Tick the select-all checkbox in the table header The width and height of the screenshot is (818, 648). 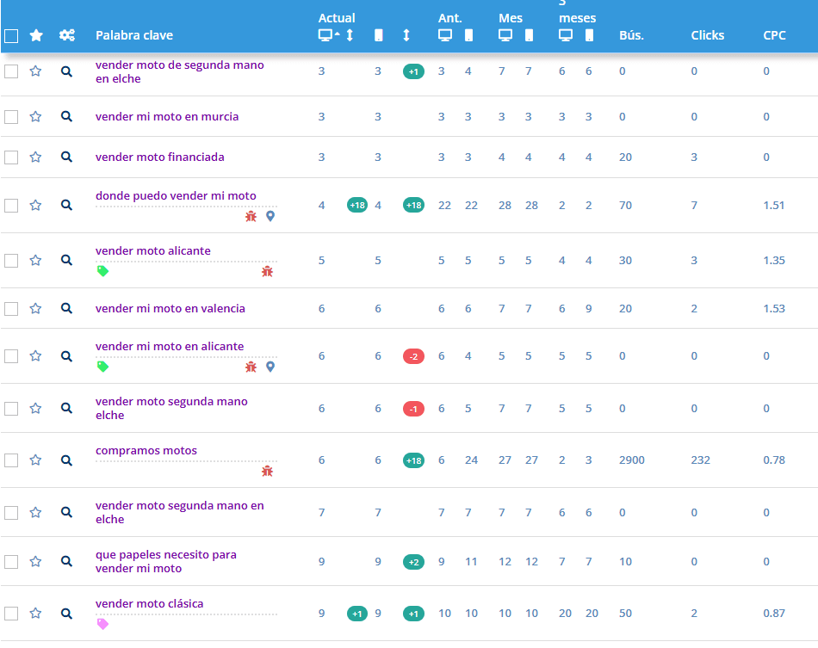pos(11,36)
